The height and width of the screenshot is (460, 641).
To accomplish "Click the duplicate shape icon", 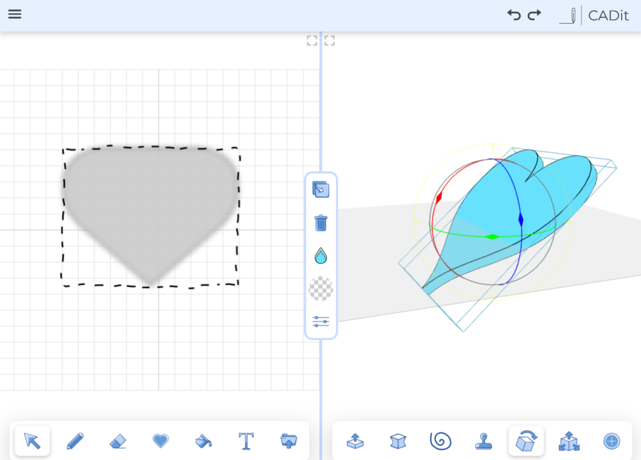I will (x=321, y=190).
